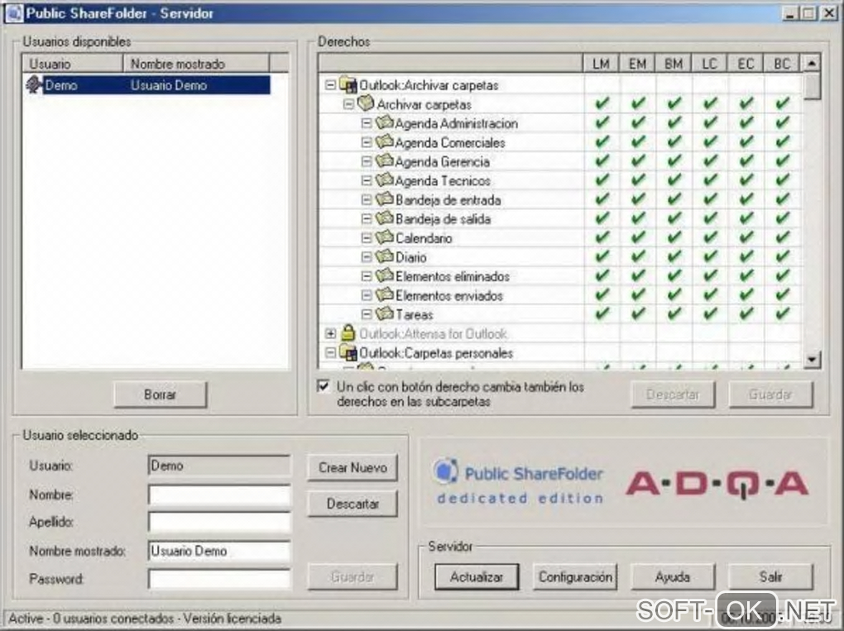Collapse the Outlook:Archivar carpetas node
844x631 pixels.
(330, 85)
